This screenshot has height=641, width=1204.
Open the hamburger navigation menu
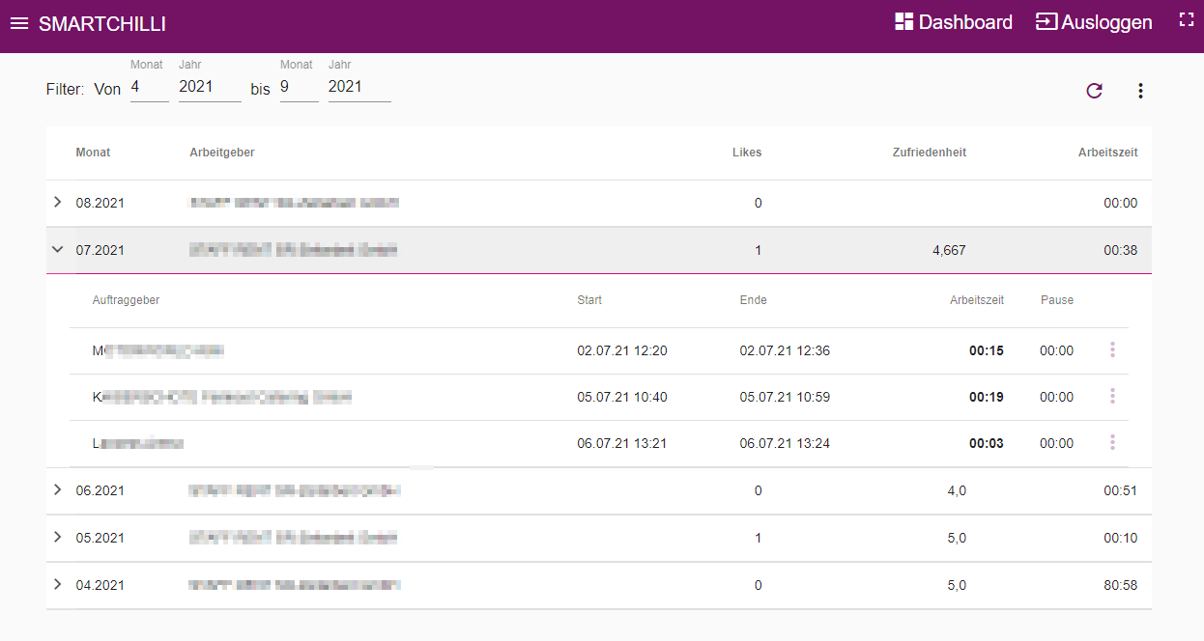pos(19,23)
